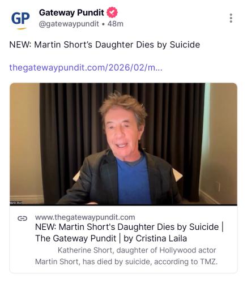
Task: Click the 48m post timestamp
Action: 116,24
